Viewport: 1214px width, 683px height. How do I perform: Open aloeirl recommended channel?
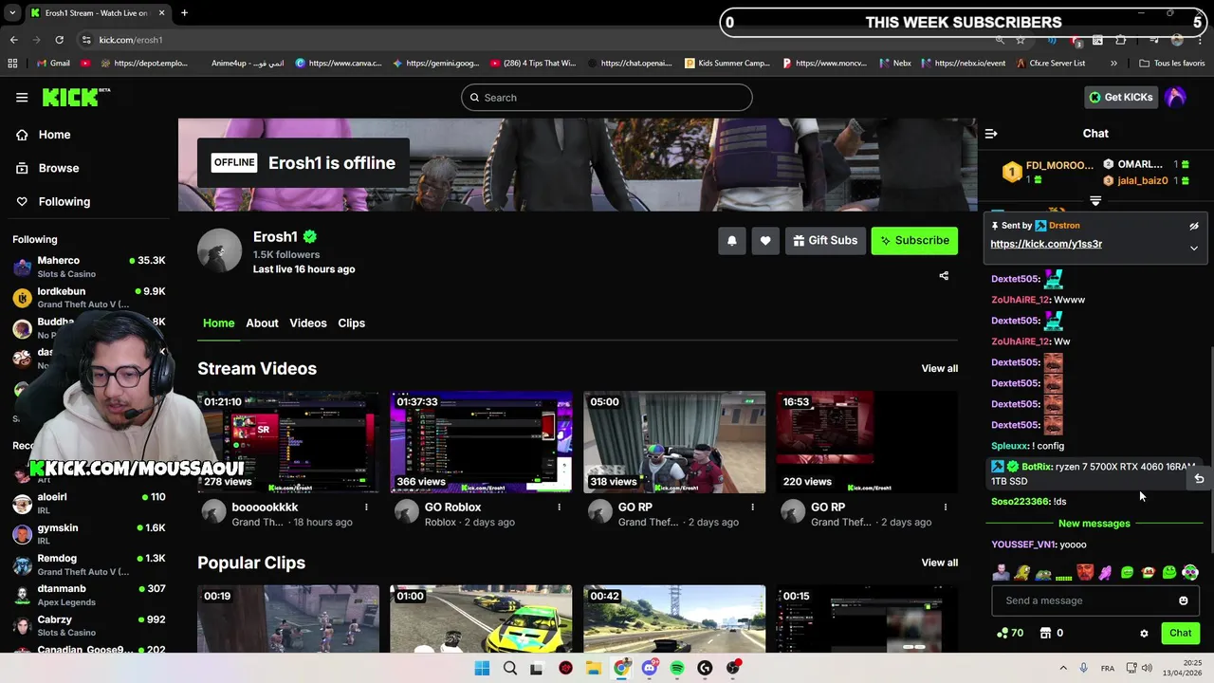[89, 503]
